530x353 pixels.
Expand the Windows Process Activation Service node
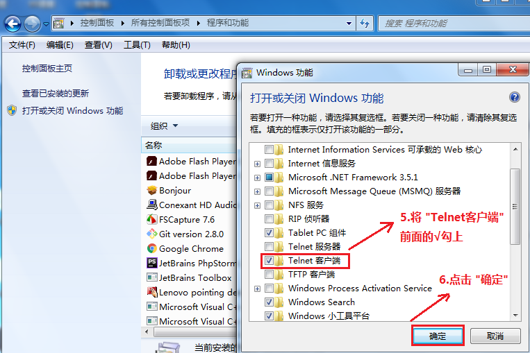coord(257,289)
